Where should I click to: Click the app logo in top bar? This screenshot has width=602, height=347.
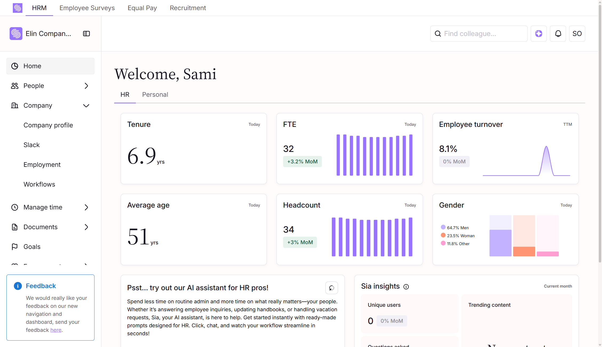18,8
